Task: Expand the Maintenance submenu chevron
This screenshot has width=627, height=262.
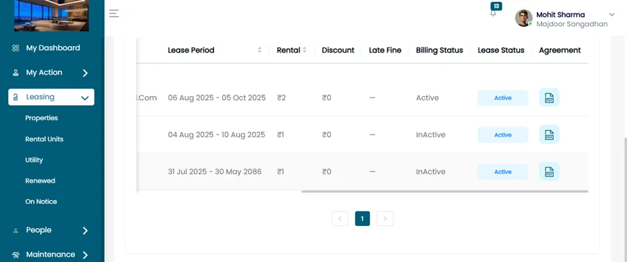Action: [85, 255]
